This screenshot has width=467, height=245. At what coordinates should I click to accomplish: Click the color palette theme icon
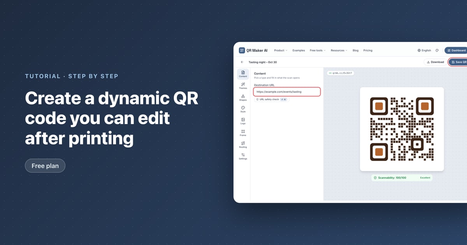click(437, 50)
